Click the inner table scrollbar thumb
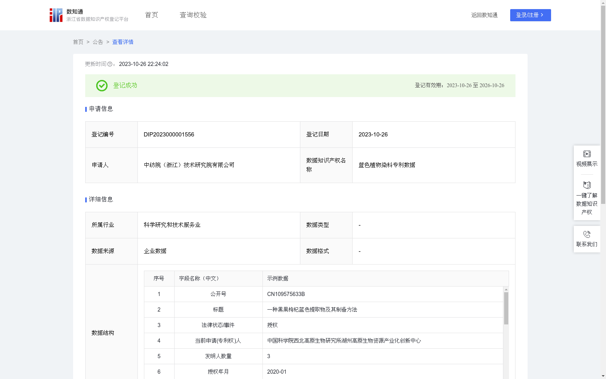Image resolution: width=606 pixels, height=379 pixels. tap(506, 309)
